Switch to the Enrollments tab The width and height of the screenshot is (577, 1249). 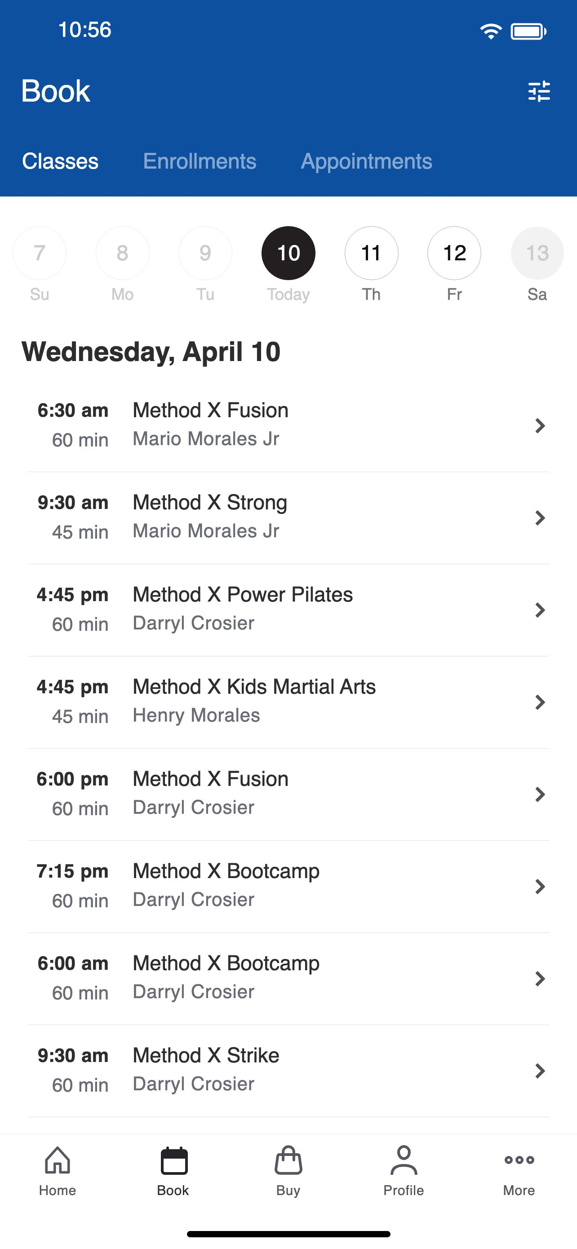[x=200, y=161]
